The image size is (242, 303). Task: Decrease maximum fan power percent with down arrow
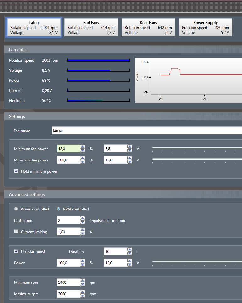(x=82, y=162)
